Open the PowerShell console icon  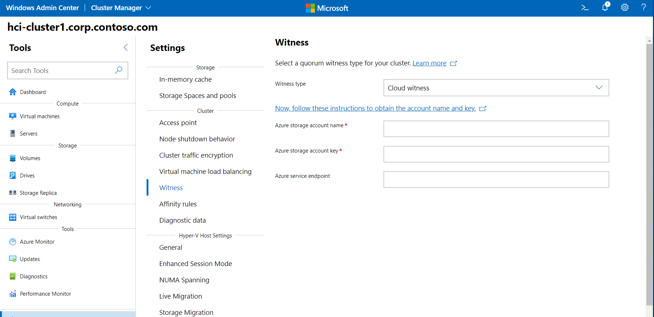(585, 8)
